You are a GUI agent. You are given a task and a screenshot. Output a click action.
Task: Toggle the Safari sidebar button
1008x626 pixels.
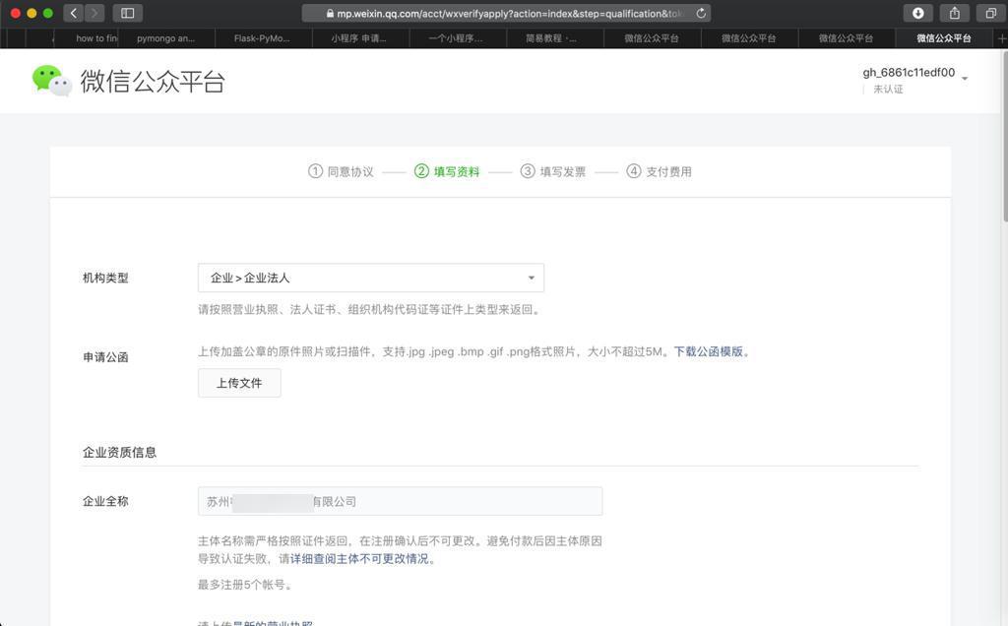[x=127, y=13]
